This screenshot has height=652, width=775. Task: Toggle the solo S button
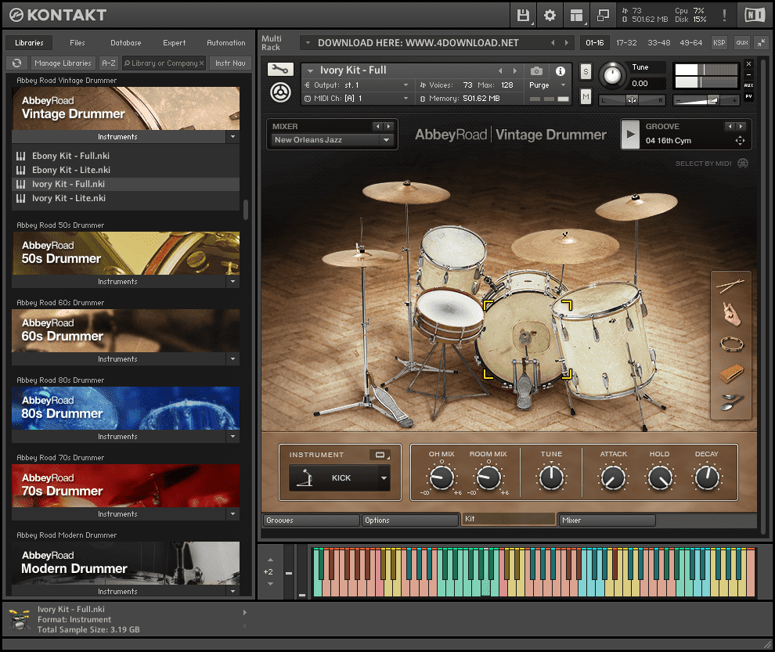point(586,71)
